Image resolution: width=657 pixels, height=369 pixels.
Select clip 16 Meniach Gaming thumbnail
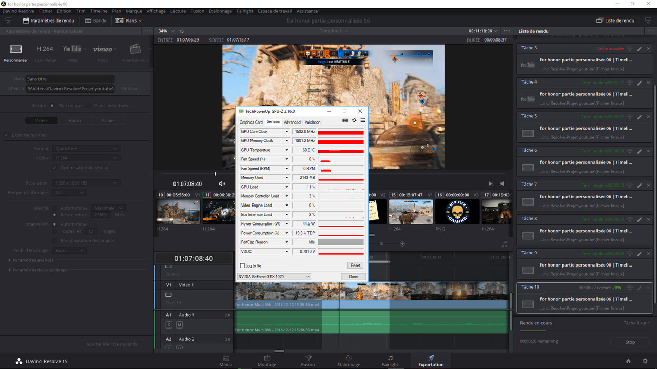457,212
